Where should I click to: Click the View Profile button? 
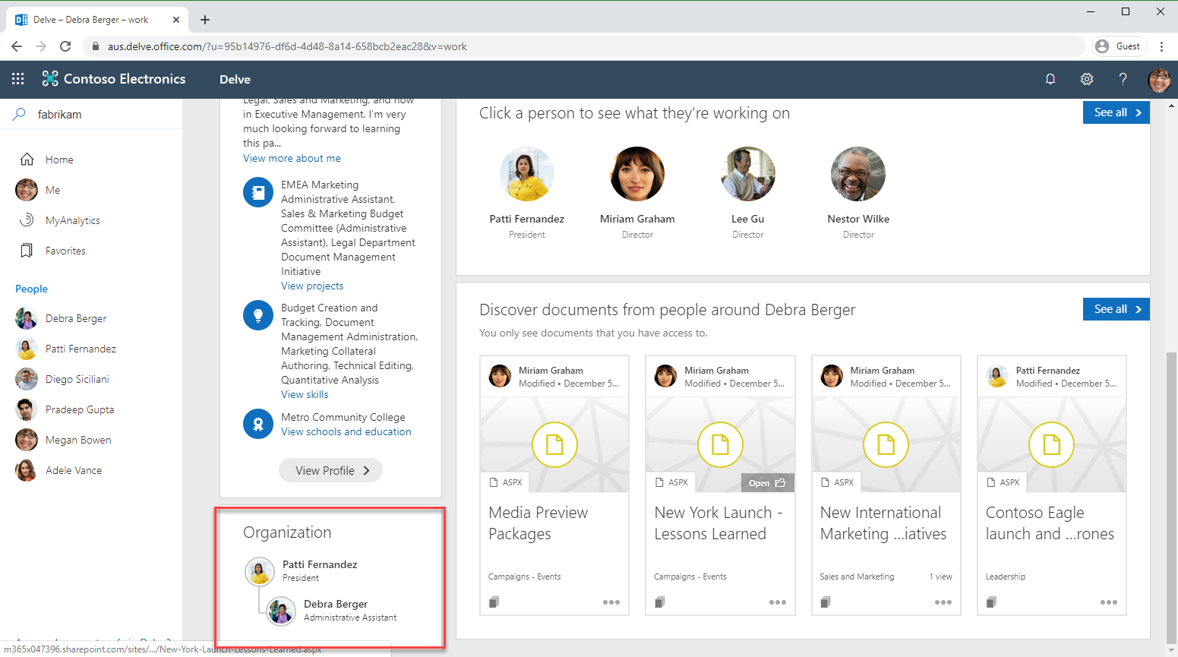(330, 470)
